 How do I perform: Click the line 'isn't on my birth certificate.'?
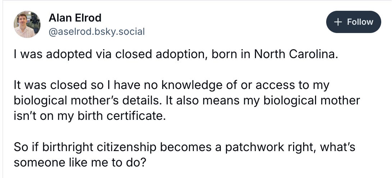pos(90,116)
